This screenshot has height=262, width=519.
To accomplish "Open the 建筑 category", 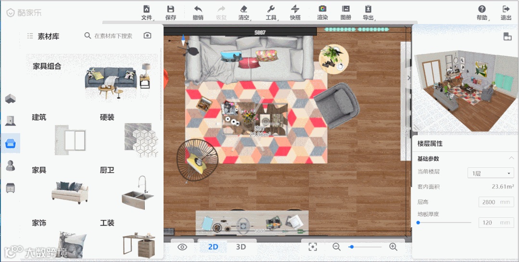I will coord(59,135).
